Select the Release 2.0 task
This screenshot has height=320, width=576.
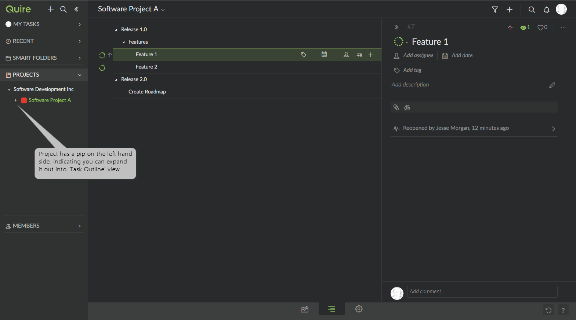pos(134,79)
